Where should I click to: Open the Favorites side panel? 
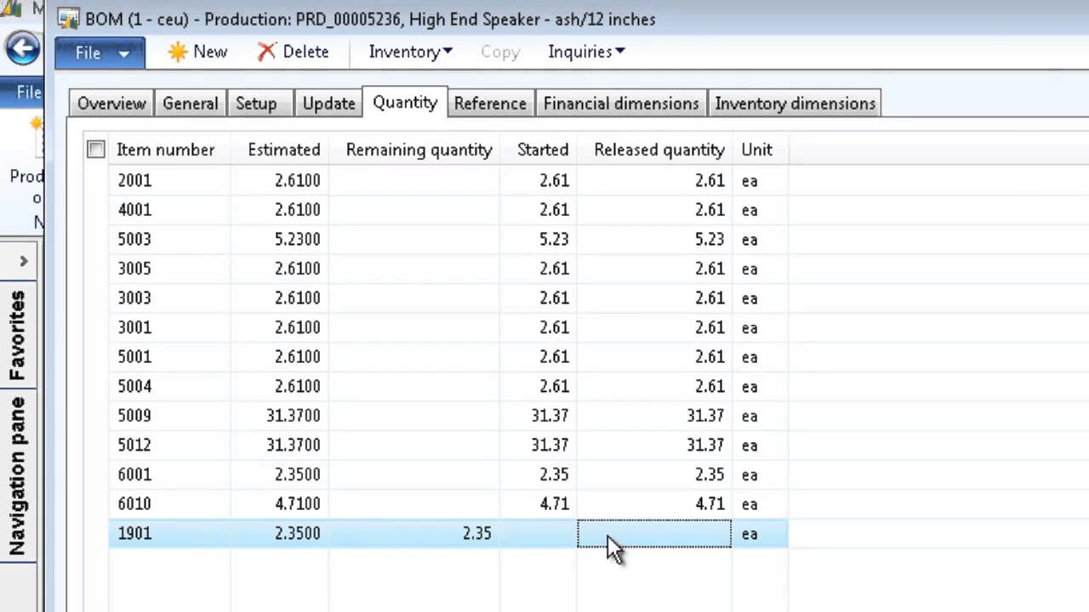17,335
